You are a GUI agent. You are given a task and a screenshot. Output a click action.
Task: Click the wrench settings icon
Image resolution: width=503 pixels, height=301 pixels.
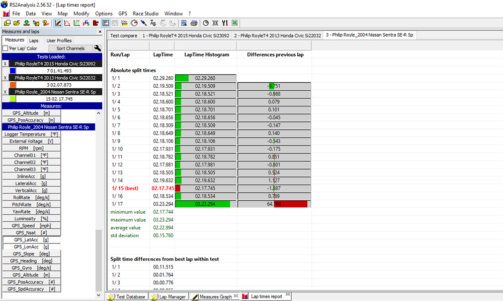pyautogui.click(x=98, y=49)
